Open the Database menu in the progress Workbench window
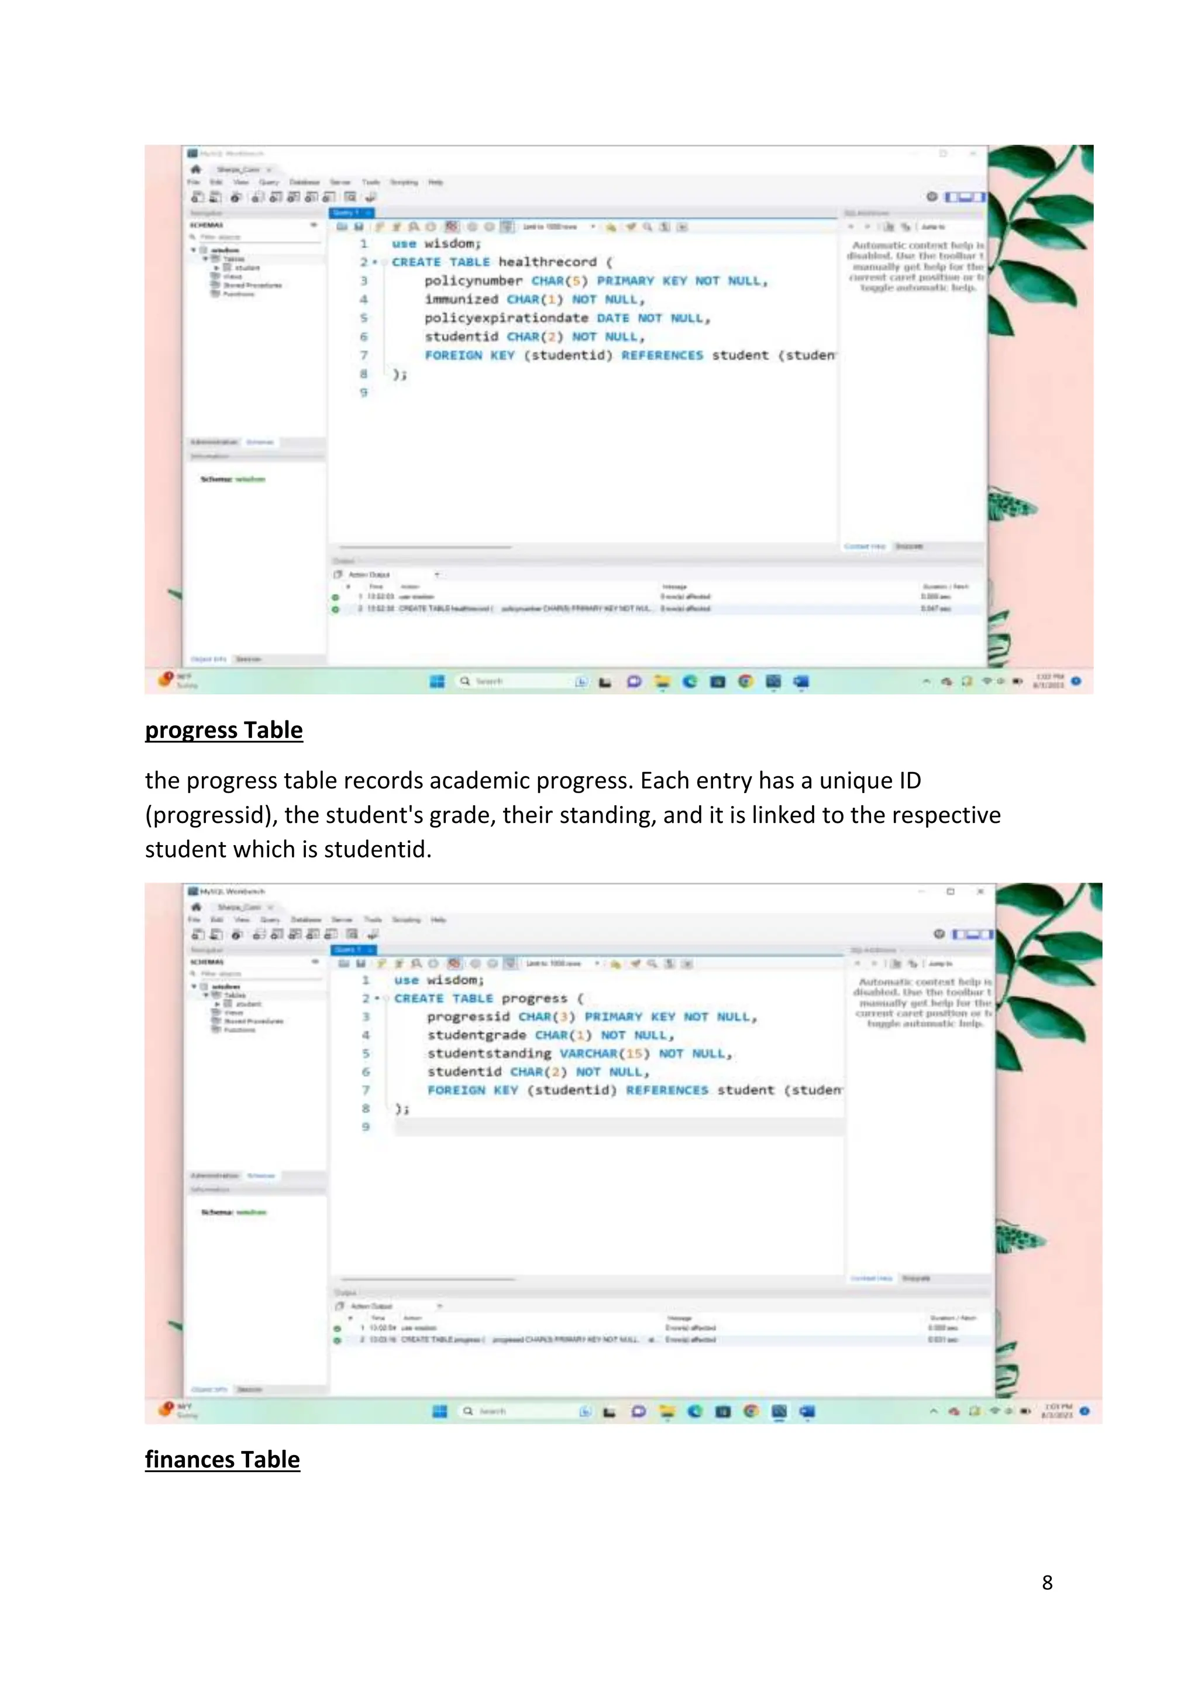 coord(305,920)
